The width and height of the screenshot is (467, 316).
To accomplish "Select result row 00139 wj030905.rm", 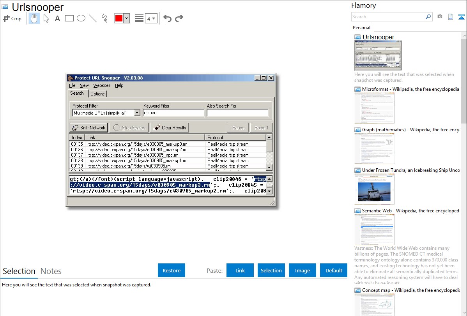I will pyautogui.click(x=168, y=166).
